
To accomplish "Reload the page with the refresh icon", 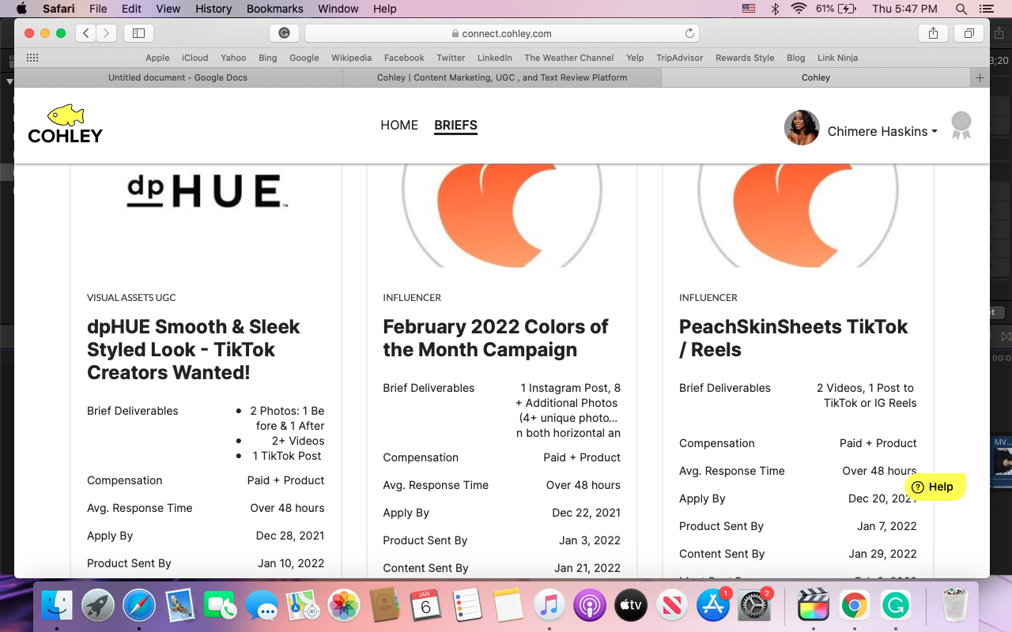I will pos(689,33).
